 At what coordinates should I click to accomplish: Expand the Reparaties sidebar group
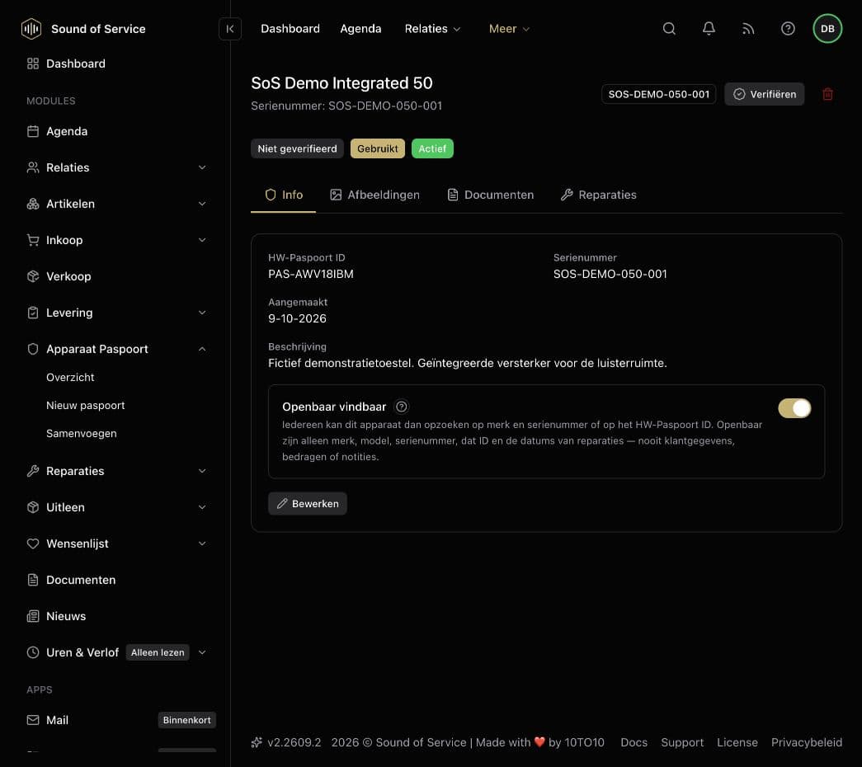116,471
